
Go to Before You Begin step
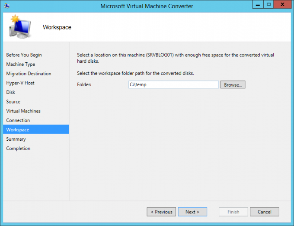click(24, 55)
